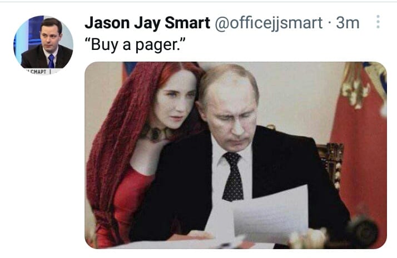The width and height of the screenshot is (397, 258).
Task: Open the @officejjsmart handle link
Action: point(269,23)
